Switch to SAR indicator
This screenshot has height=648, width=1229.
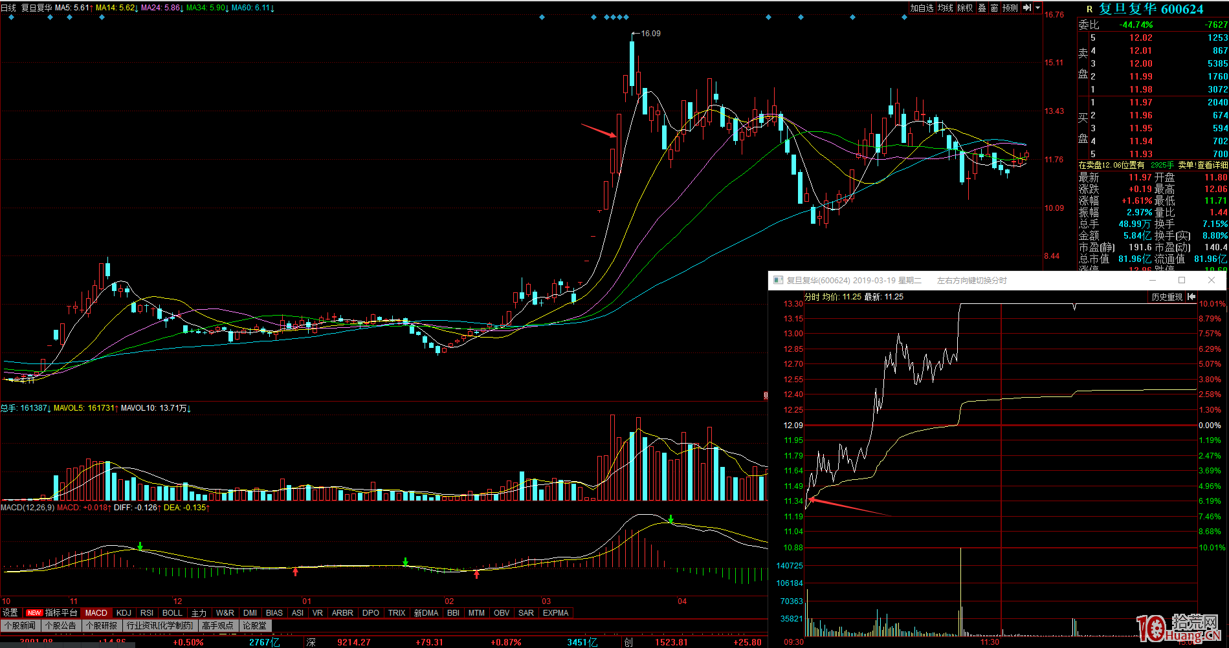(x=526, y=612)
